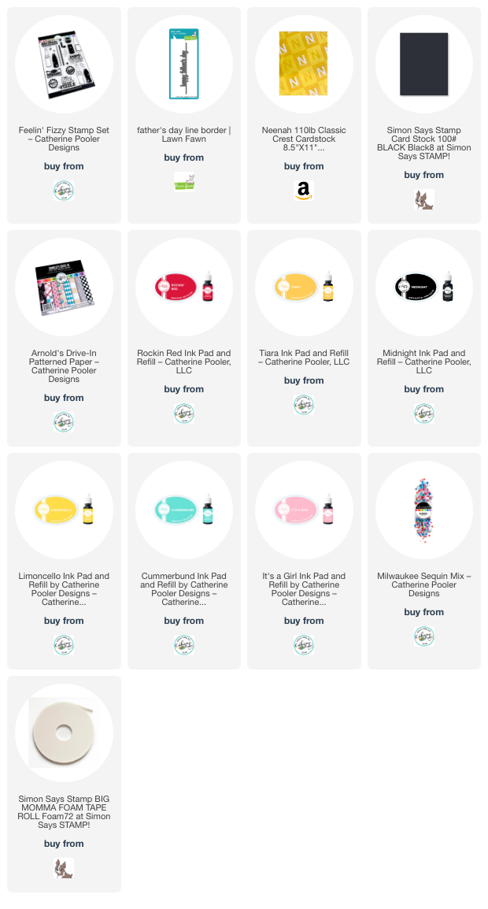Click the Simon Says Stamp dog icon under Black cardstock
Viewport: 488px width, 909px height.
(x=424, y=199)
